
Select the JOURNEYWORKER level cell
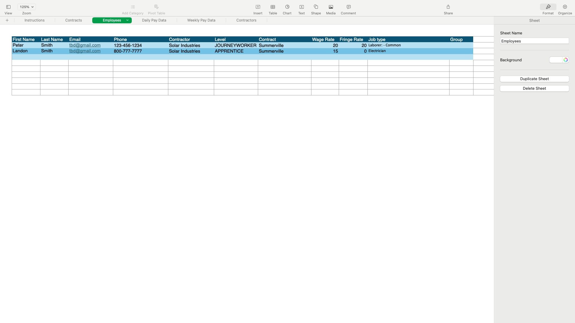coord(236,45)
